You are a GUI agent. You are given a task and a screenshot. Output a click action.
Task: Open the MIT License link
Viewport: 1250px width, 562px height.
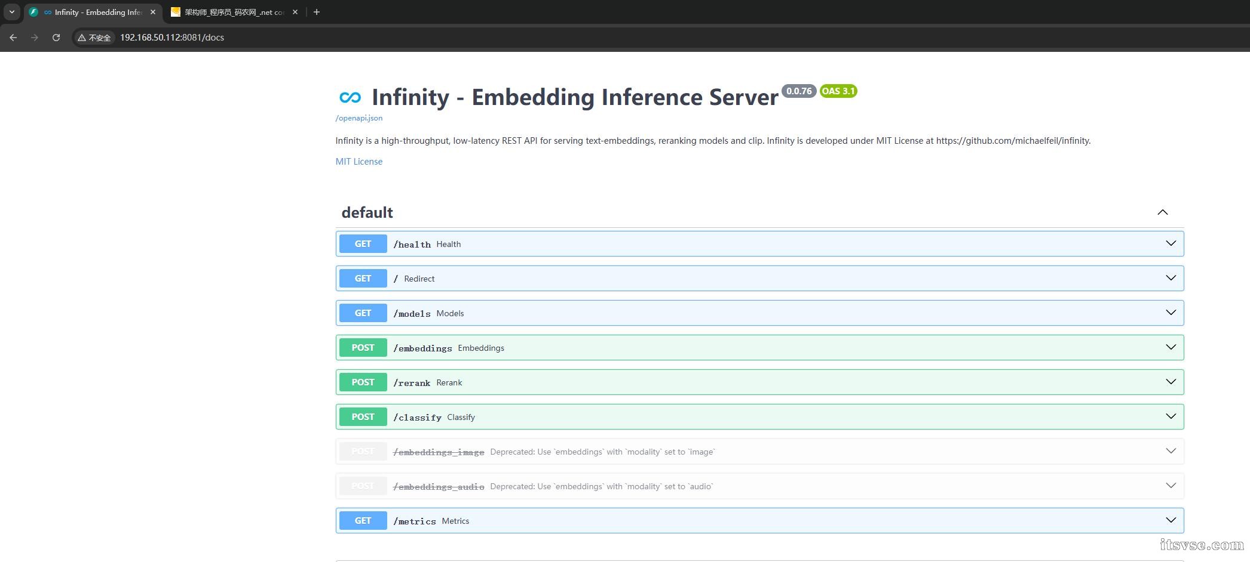(x=359, y=162)
